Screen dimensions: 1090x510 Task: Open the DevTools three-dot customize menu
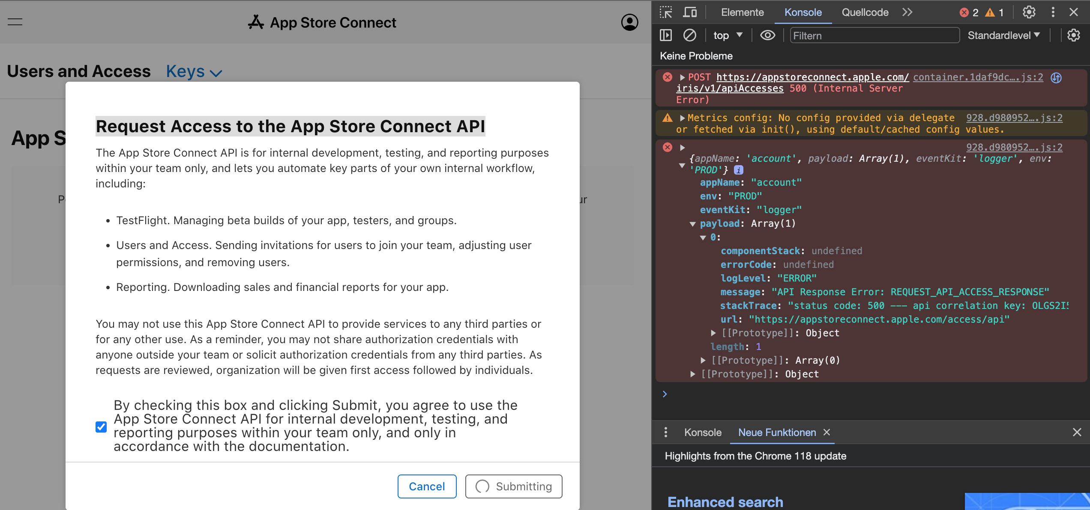[x=1053, y=12]
